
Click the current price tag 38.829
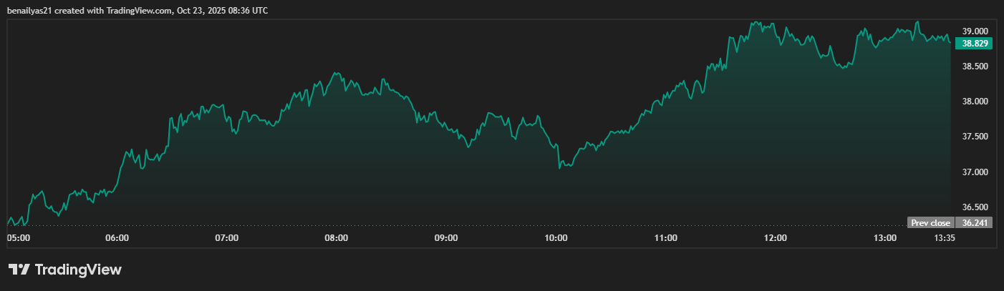coord(974,44)
